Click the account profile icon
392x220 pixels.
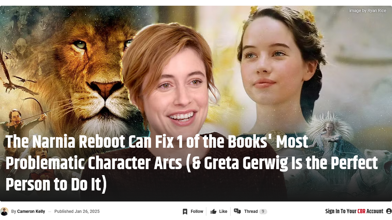(389, 211)
